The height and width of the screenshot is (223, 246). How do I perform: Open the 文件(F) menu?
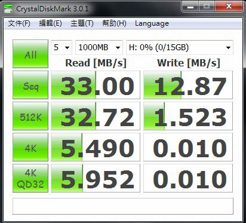(19, 23)
